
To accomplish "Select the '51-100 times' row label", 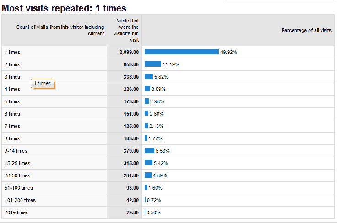I will coord(17,188).
